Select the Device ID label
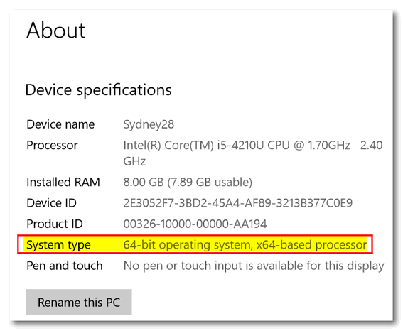The height and width of the screenshot is (331, 403). coord(52,203)
